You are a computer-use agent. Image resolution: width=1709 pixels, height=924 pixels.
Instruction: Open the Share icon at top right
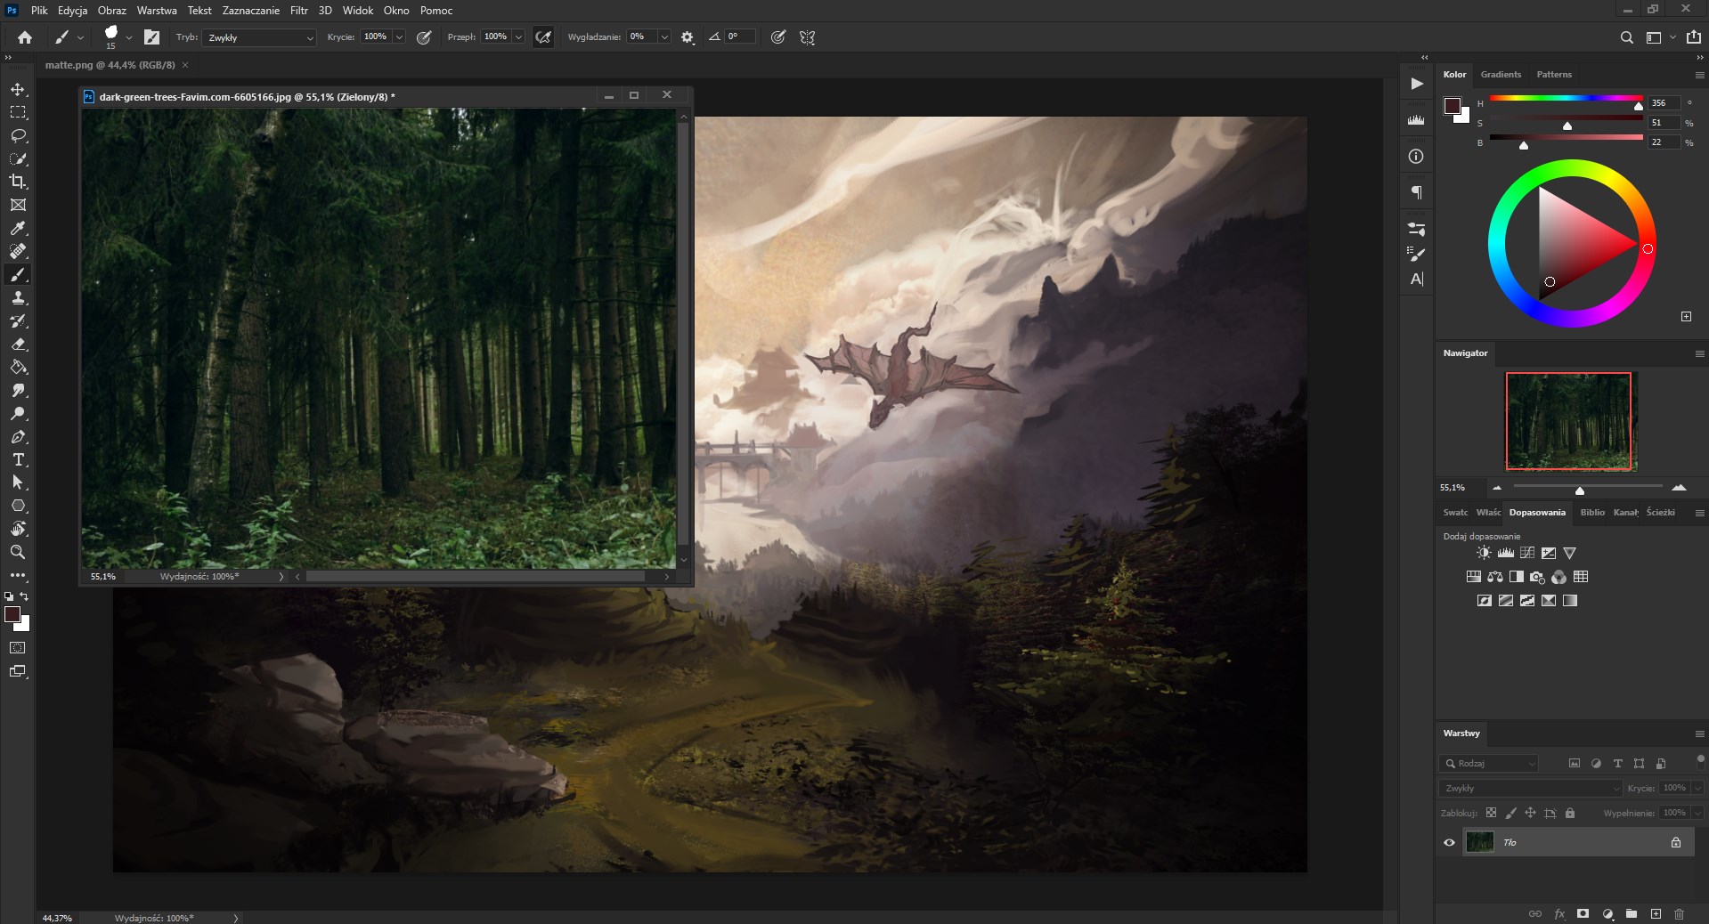(1694, 37)
